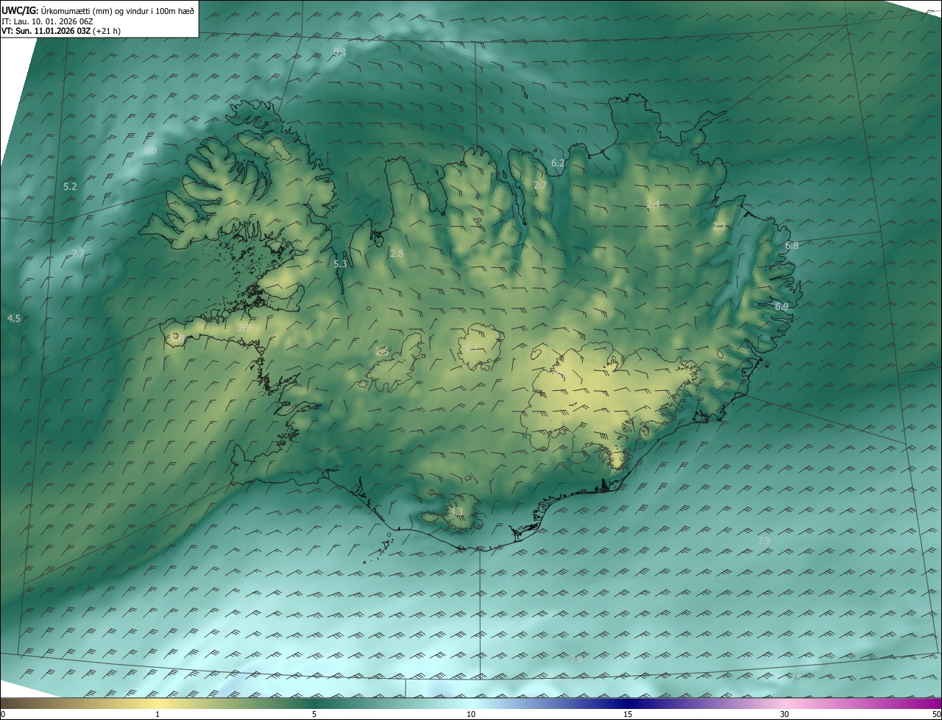Click the 3.3 value on the map
Image resolution: width=942 pixels, height=720 pixels.
pyautogui.click(x=457, y=512)
